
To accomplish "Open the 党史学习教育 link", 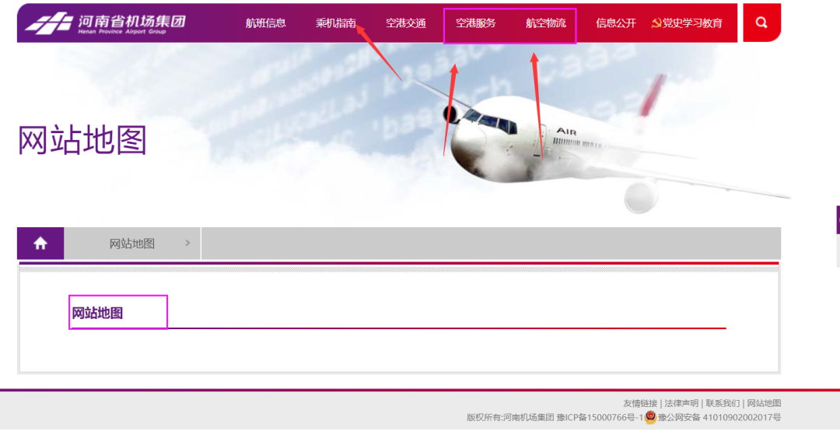I will (x=693, y=23).
